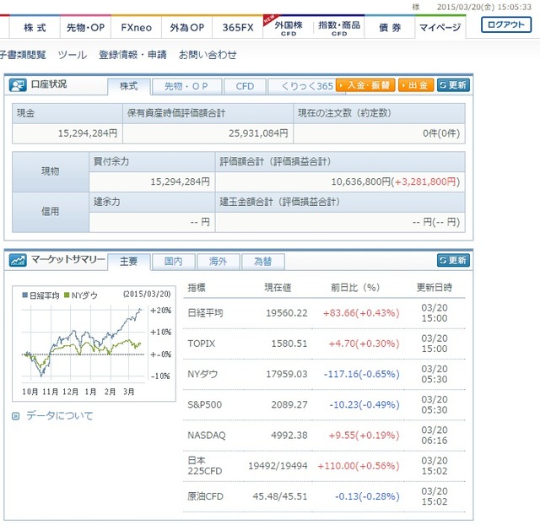Viewport: 540px width, 525px height.
Task: Click the 2015/03/20 timestamp at top
Action: pyautogui.click(x=484, y=7)
